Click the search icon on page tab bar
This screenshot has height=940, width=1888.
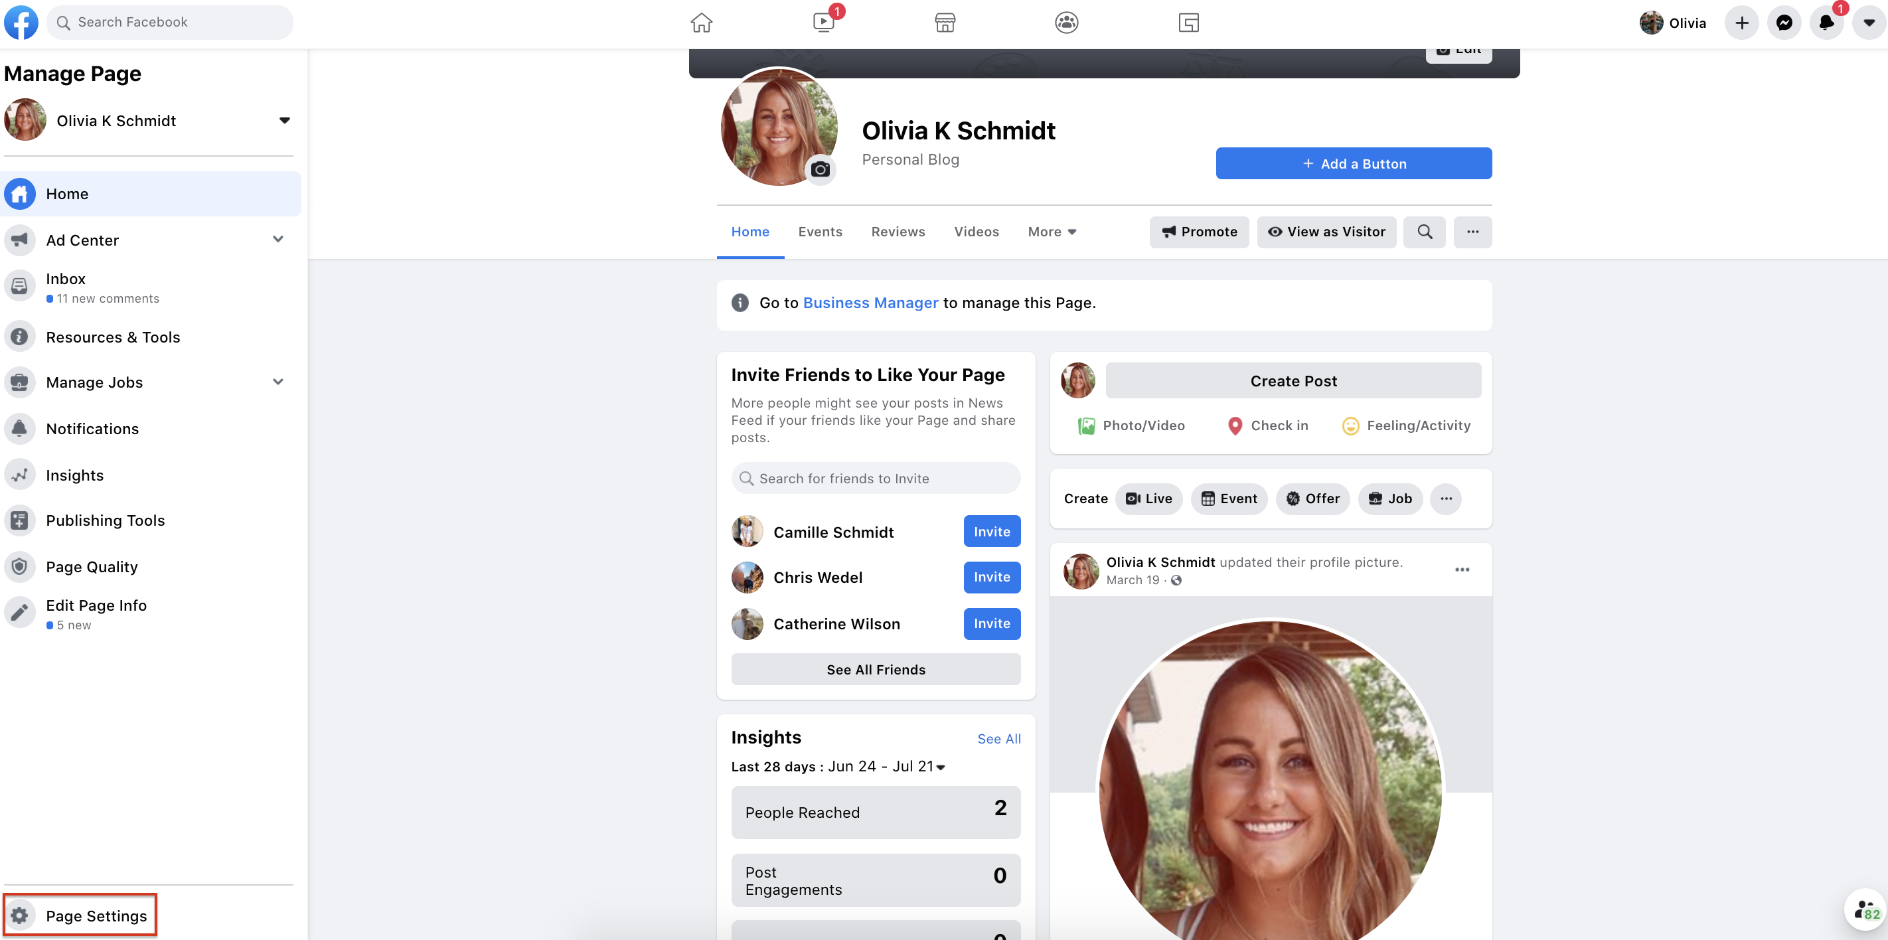[1424, 232]
